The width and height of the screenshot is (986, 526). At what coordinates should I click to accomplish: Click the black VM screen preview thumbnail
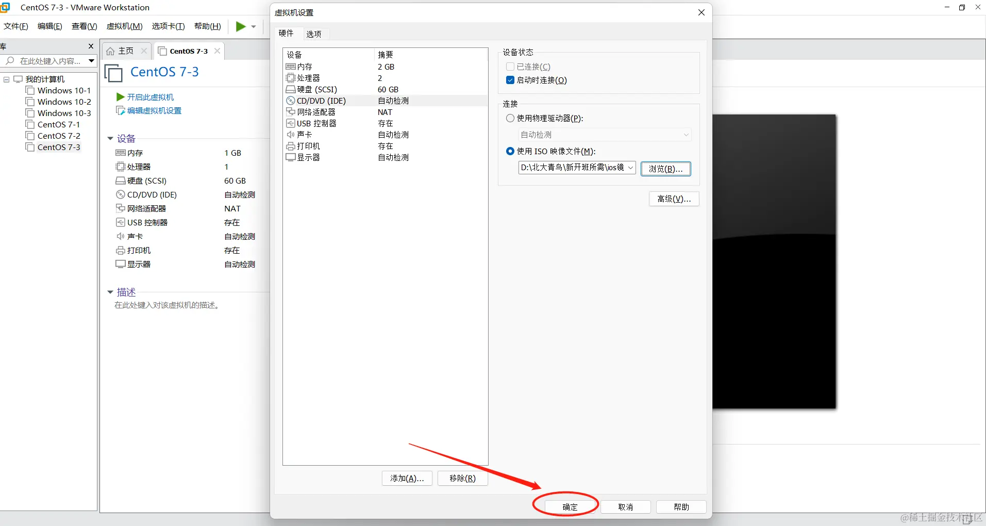(774, 261)
